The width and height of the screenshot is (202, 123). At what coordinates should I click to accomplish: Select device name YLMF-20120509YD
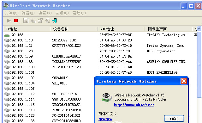[66, 110]
